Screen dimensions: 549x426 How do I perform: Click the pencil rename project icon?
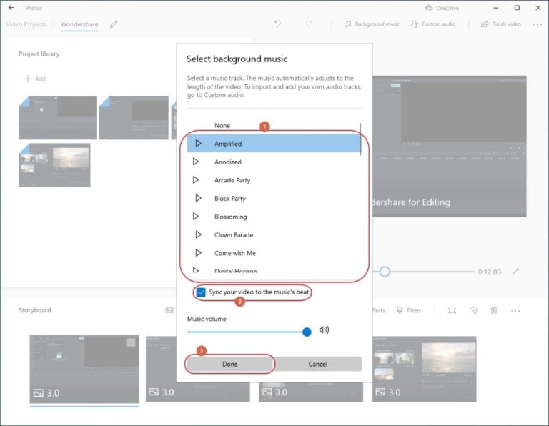click(114, 24)
